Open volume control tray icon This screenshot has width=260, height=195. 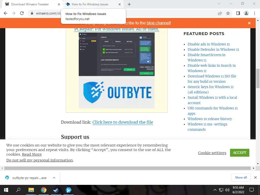coord(227,190)
